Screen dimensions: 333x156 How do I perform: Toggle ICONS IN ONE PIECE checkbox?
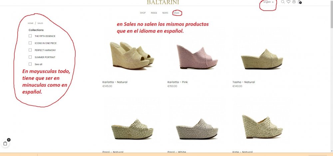click(30, 43)
